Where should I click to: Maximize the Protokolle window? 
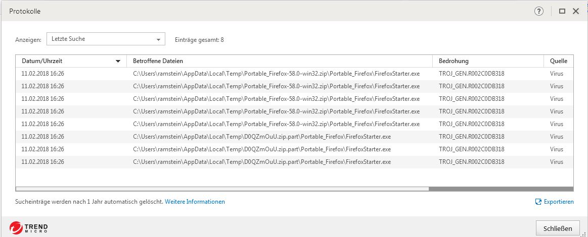[x=562, y=11]
